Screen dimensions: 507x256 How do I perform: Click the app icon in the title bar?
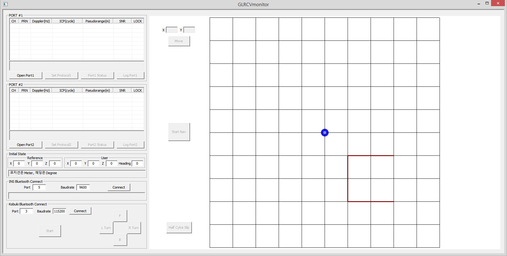(5, 4)
